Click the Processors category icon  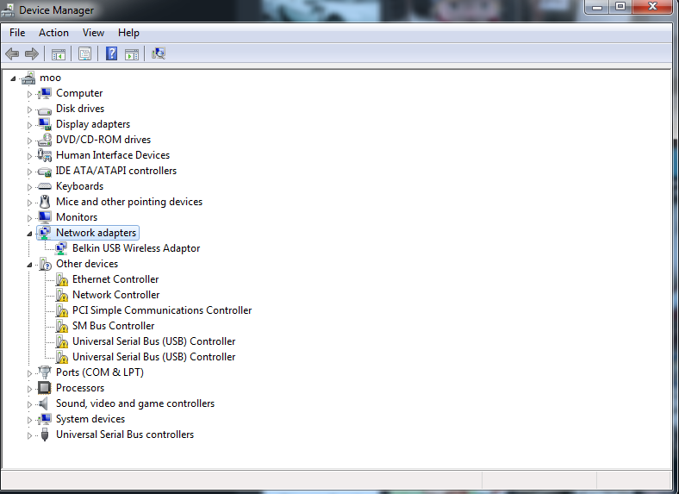45,388
